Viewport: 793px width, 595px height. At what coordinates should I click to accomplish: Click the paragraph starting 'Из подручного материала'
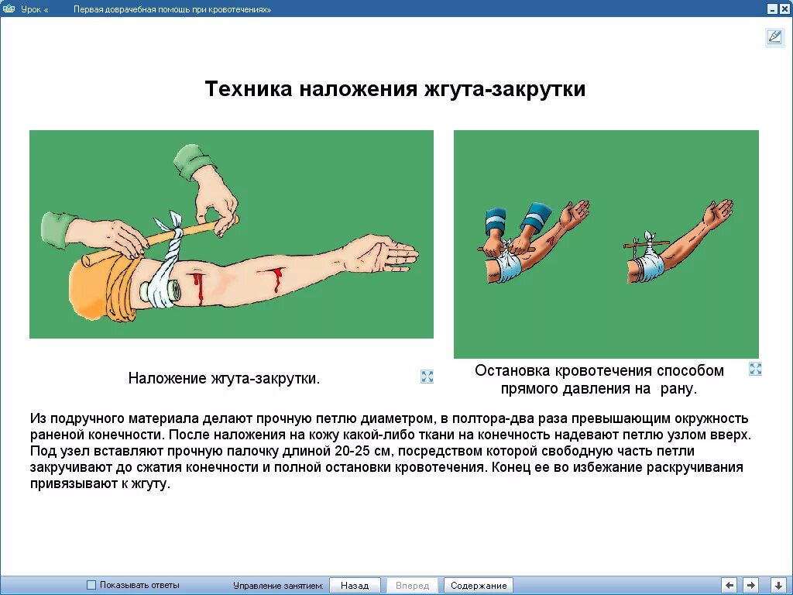pyautogui.click(x=390, y=451)
